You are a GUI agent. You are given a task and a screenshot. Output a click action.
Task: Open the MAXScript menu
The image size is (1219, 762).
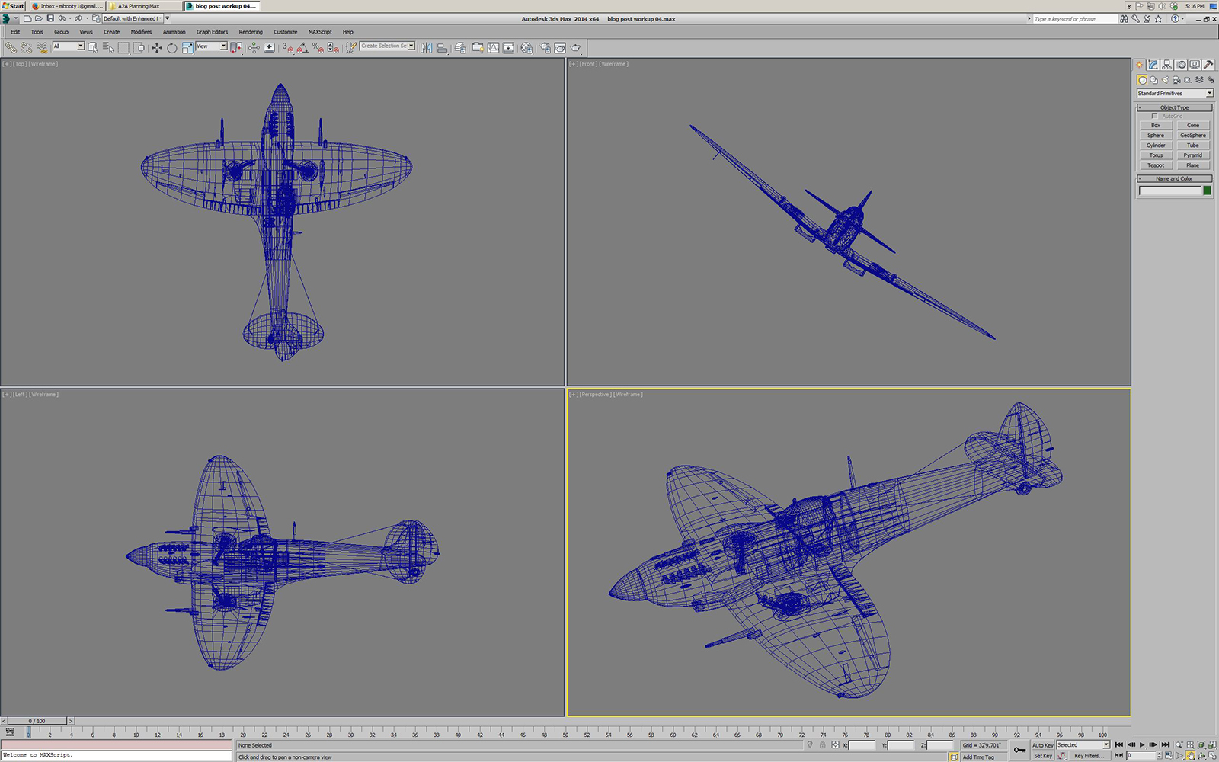tap(319, 32)
